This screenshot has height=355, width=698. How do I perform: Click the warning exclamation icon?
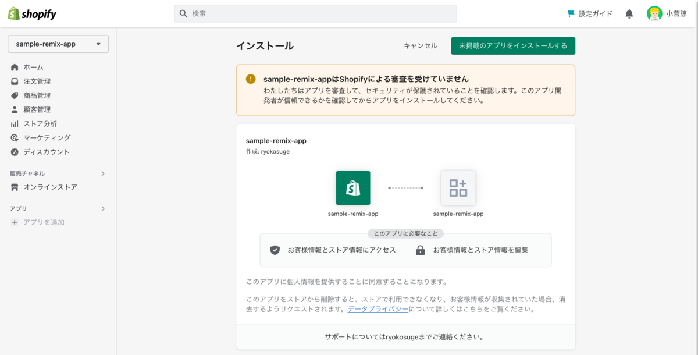pyautogui.click(x=251, y=79)
